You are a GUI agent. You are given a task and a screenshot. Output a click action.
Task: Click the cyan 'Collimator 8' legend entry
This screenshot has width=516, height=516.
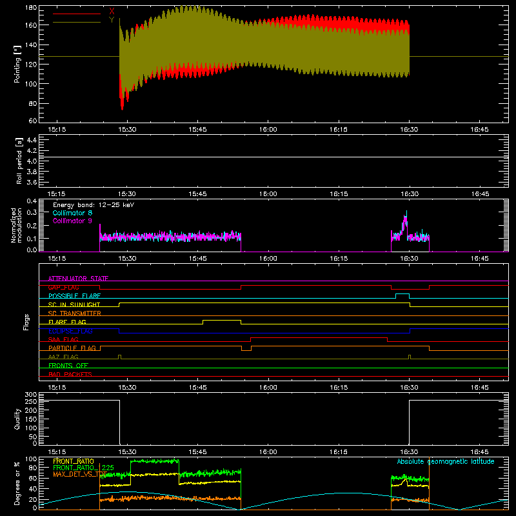(x=72, y=213)
